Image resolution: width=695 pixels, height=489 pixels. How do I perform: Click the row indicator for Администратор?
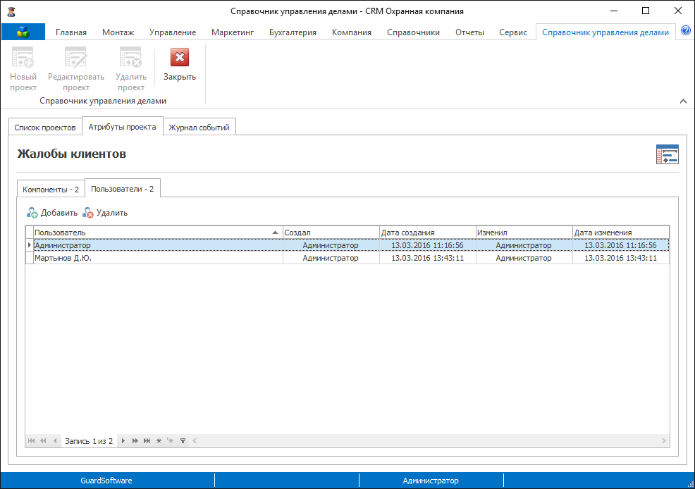30,245
